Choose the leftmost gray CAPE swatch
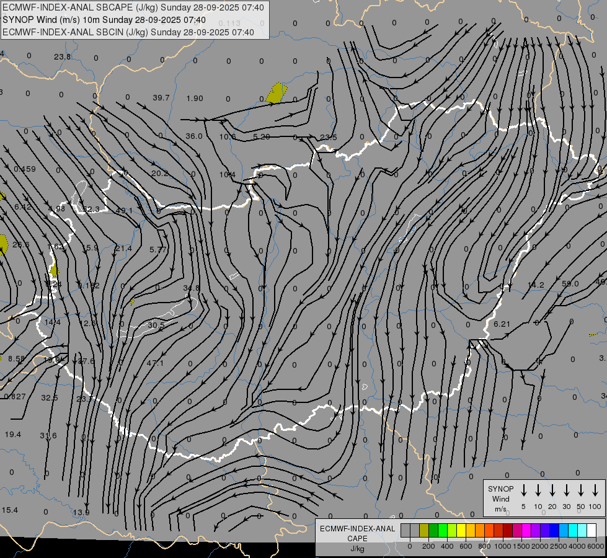Screen dimensions: 607x558 tap(405, 530)
